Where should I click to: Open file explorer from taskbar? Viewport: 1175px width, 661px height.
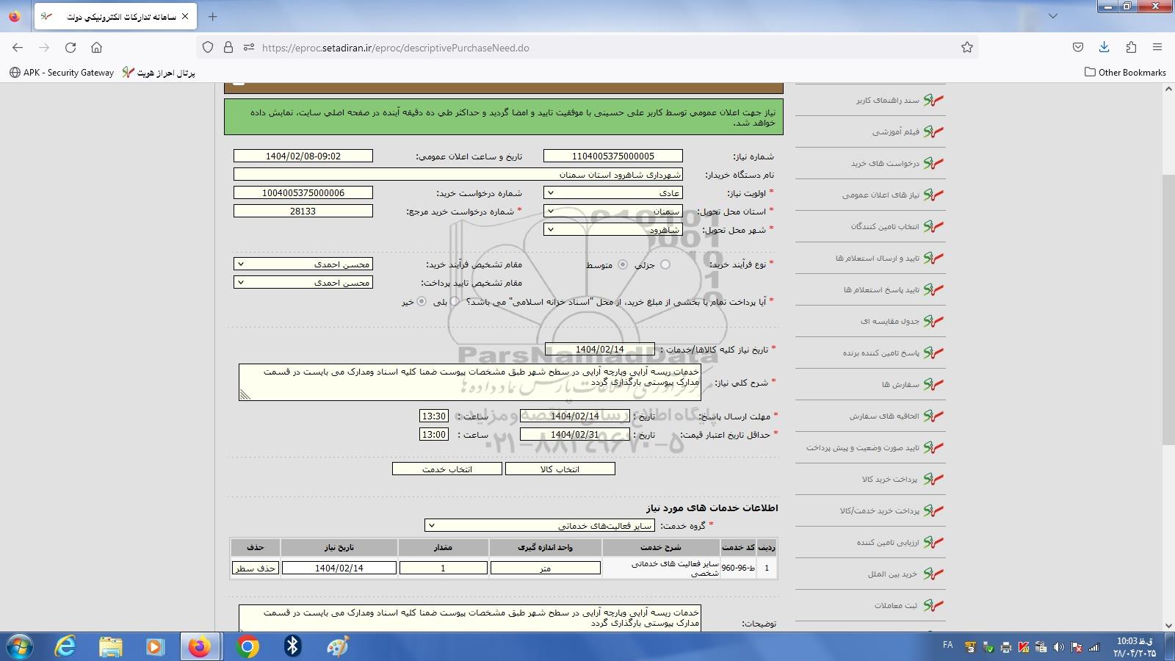pyautogui.click(x=111, y=646)
